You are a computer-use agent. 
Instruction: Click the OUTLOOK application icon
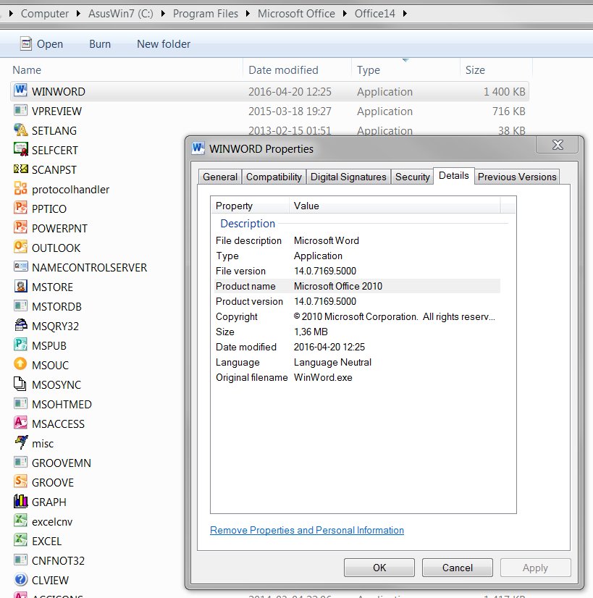tap(20, 248)
